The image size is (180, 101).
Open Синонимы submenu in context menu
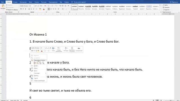click(39, 73)
